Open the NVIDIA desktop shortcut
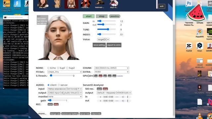212x119 pixels. (x=209, y=34)
